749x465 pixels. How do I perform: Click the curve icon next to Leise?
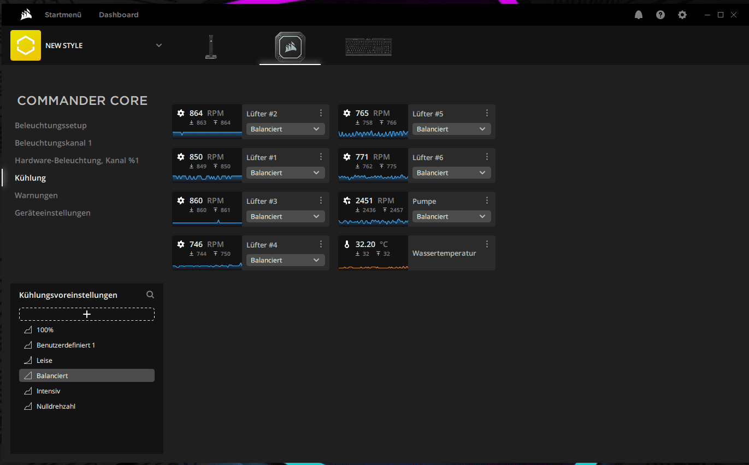28,361
